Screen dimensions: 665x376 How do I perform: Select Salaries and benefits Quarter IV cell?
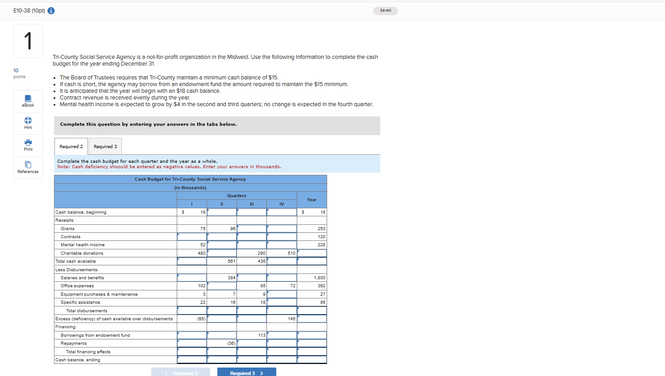(x=282, y=278)
